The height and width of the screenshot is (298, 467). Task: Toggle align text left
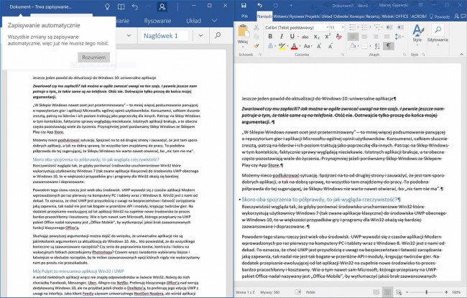click(x=353, y=37)
